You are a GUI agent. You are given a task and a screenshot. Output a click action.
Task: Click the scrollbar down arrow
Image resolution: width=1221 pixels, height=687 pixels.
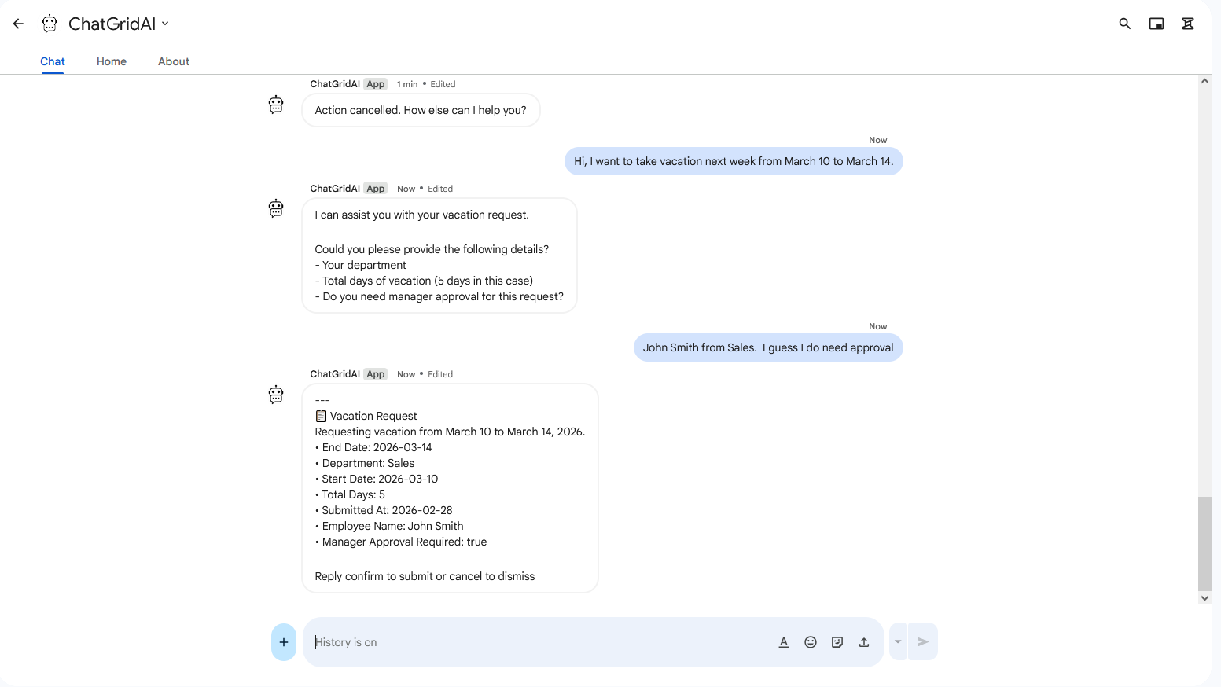point(1204,598)
